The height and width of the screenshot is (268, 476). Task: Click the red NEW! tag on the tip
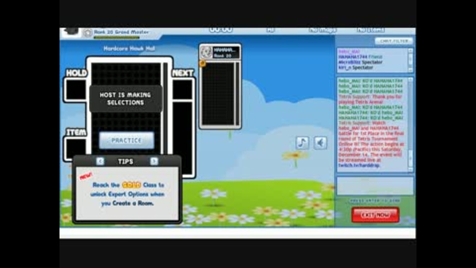click(x=86, y=176)
